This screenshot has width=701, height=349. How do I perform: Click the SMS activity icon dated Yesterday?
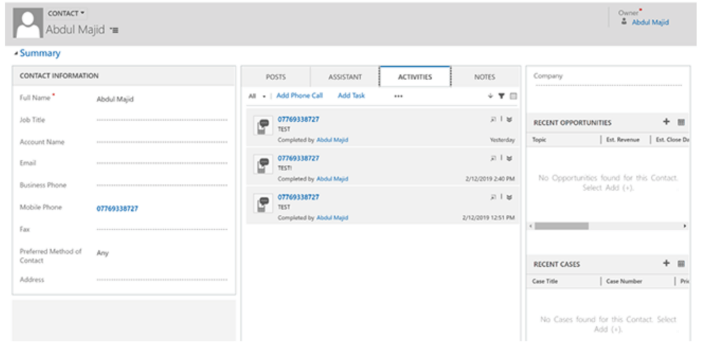pyautogui.click(x=264, y=126)
